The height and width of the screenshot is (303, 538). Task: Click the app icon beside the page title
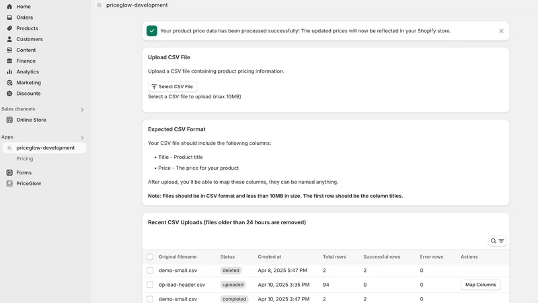(x=99, y=5)
